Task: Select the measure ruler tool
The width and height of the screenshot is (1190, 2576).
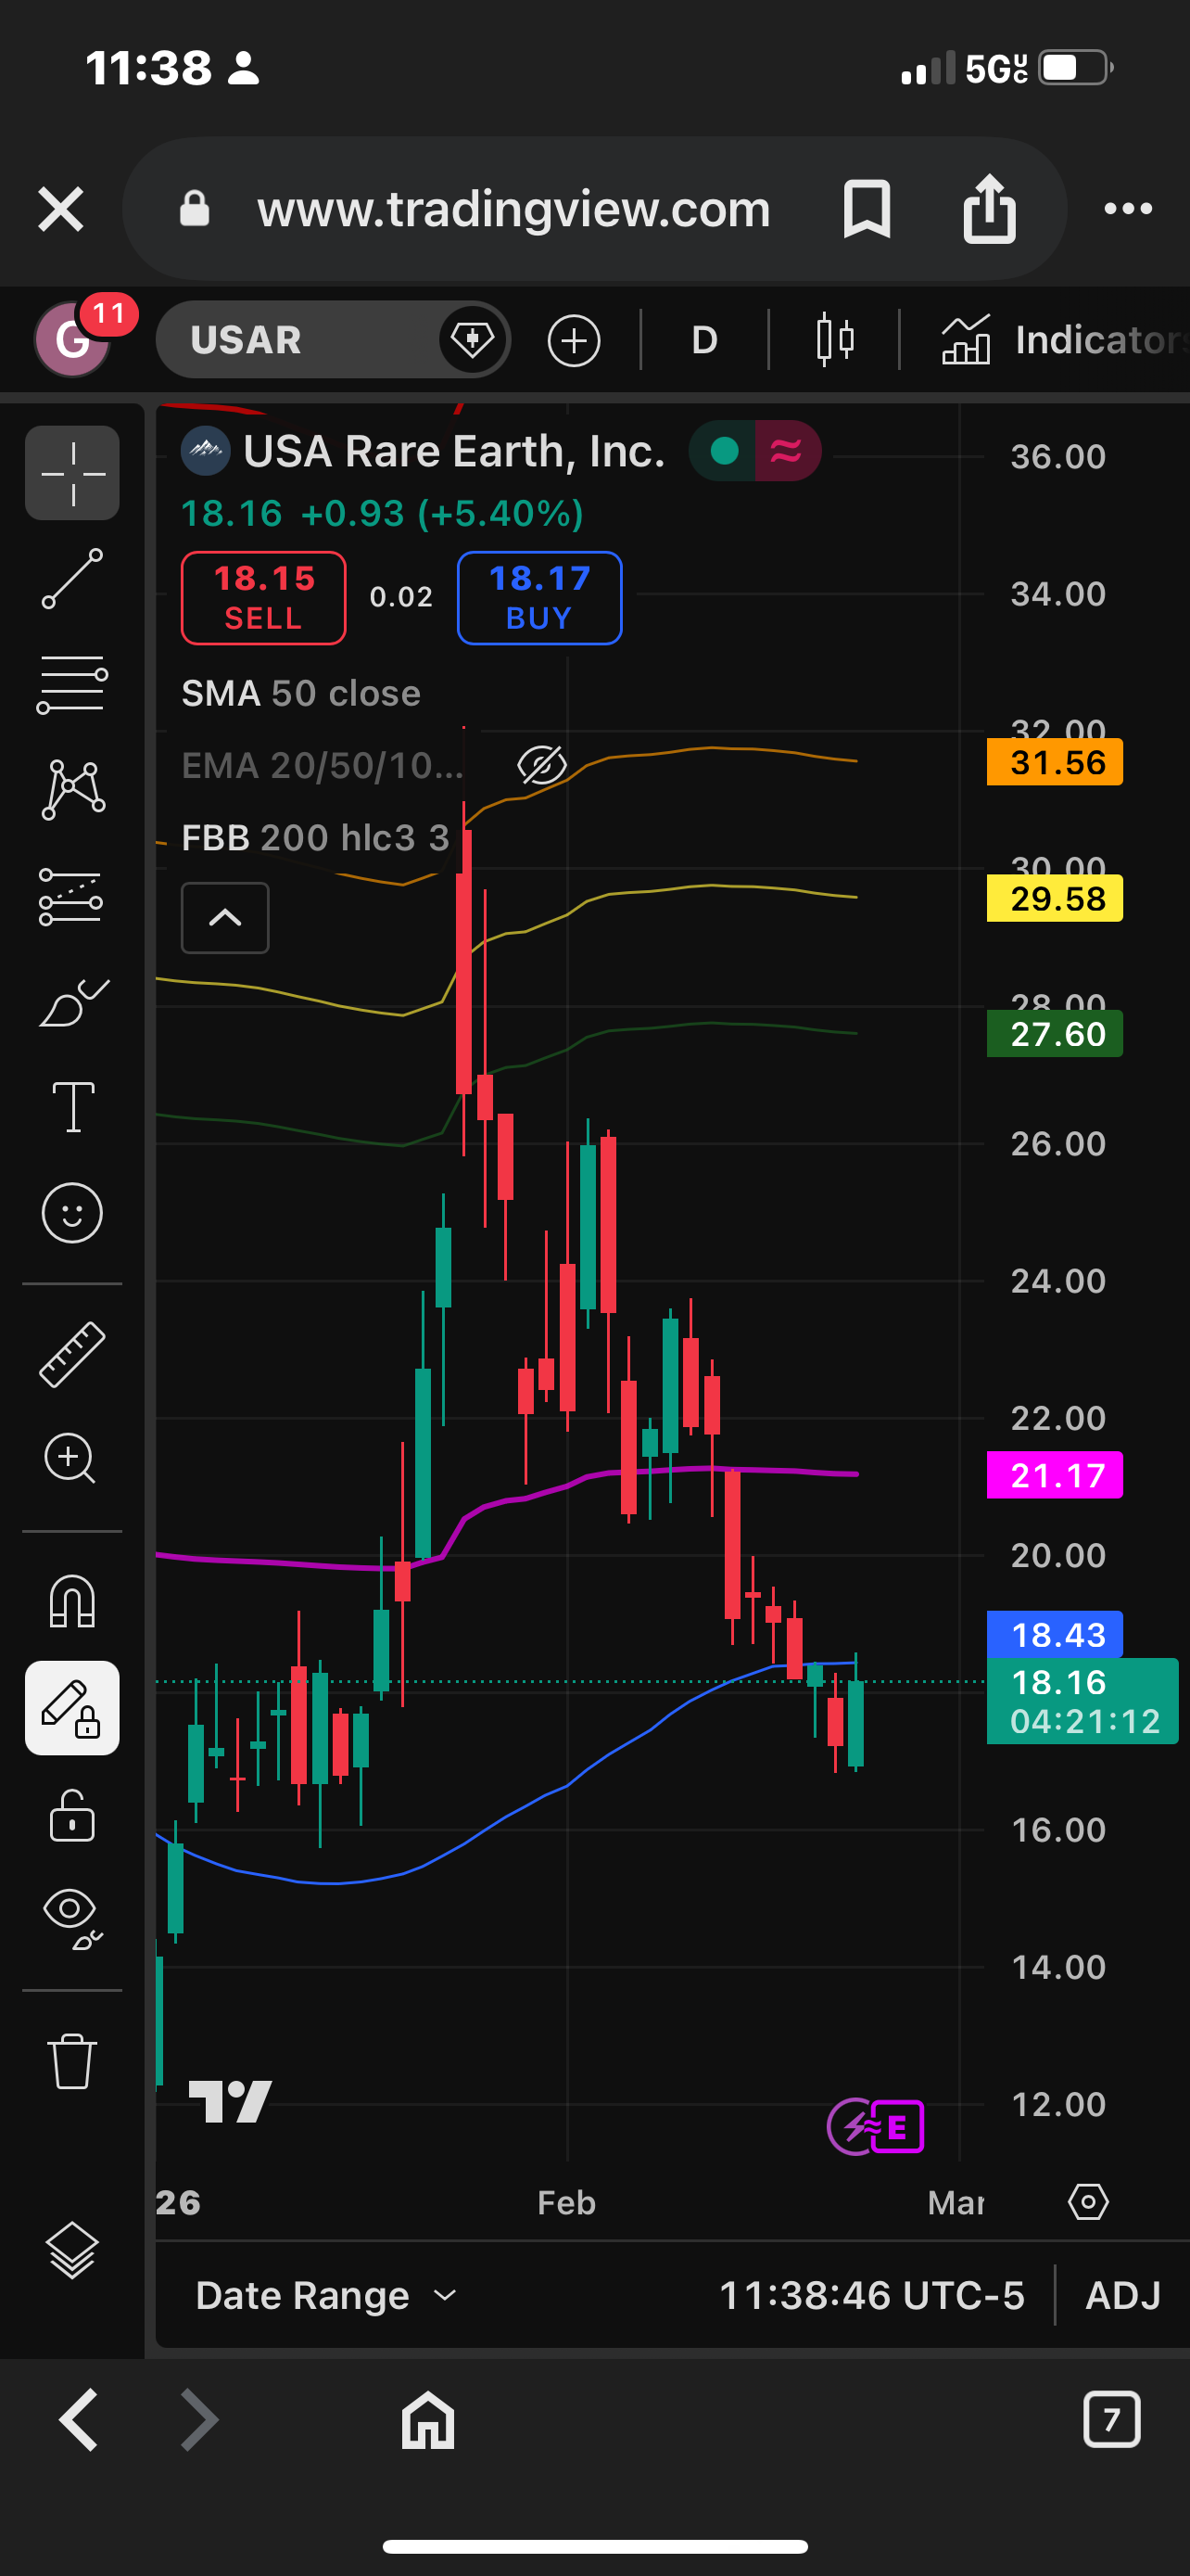Action: tap(72, 1354)
